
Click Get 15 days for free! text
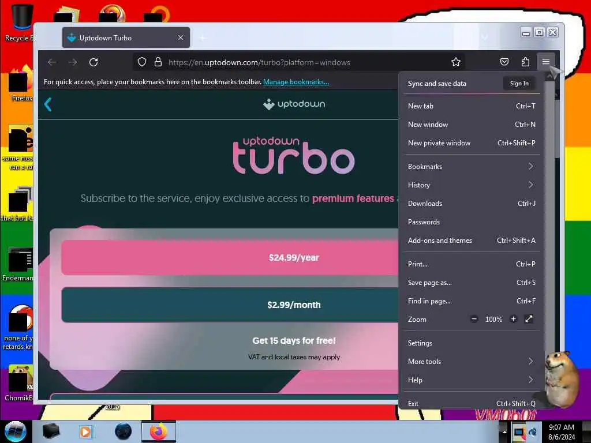point(294,340)
